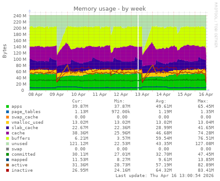Click the blue page_tables legend swatch
Image resolution: width=220 pixels, height=181 pixels.
[8, 112]
